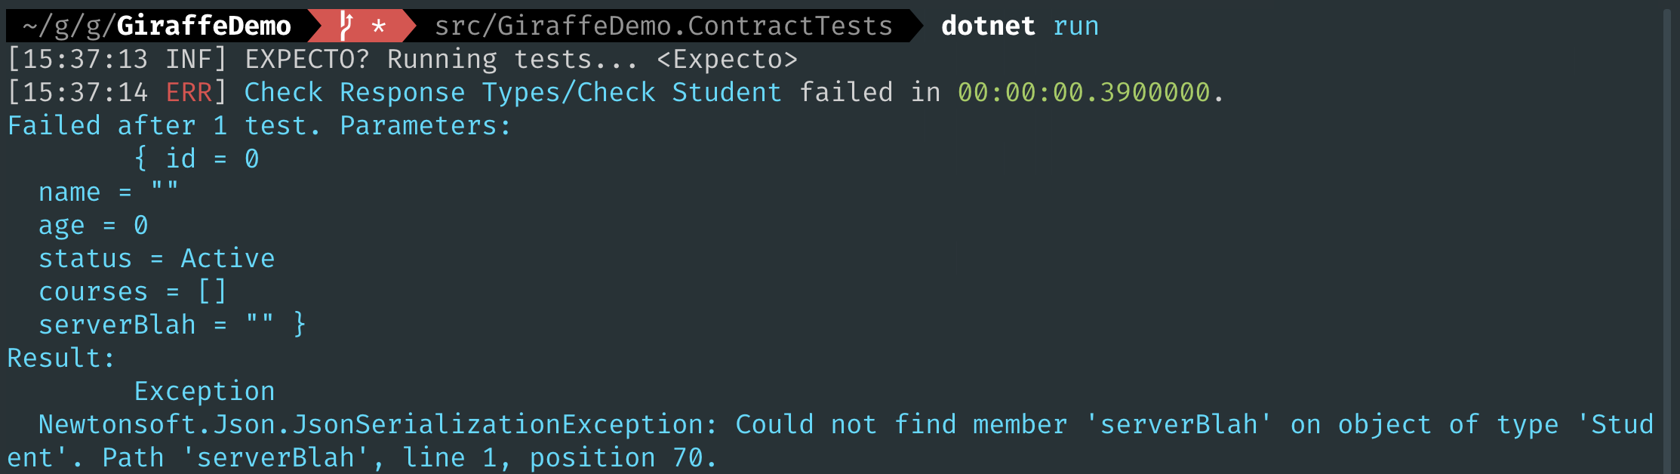Click the run argument after dotnet
Image resolution: width=1680 pixels, height=474 pixels.
pyautogui.click(x=1075, y=26)
